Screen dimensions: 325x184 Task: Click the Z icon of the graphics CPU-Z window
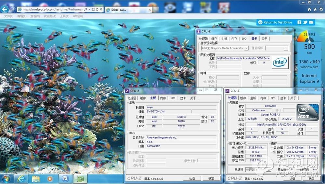click(x=198, y=31)
